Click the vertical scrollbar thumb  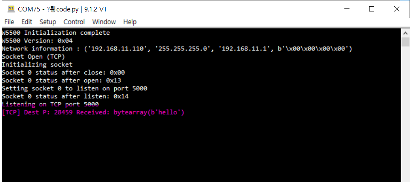[x=406, y=42]
